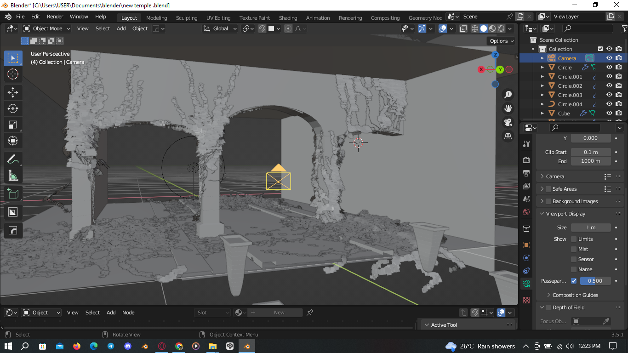Toggle snapping magnet icon
This screenshot has height=353, width=628.
pos(262,28)
